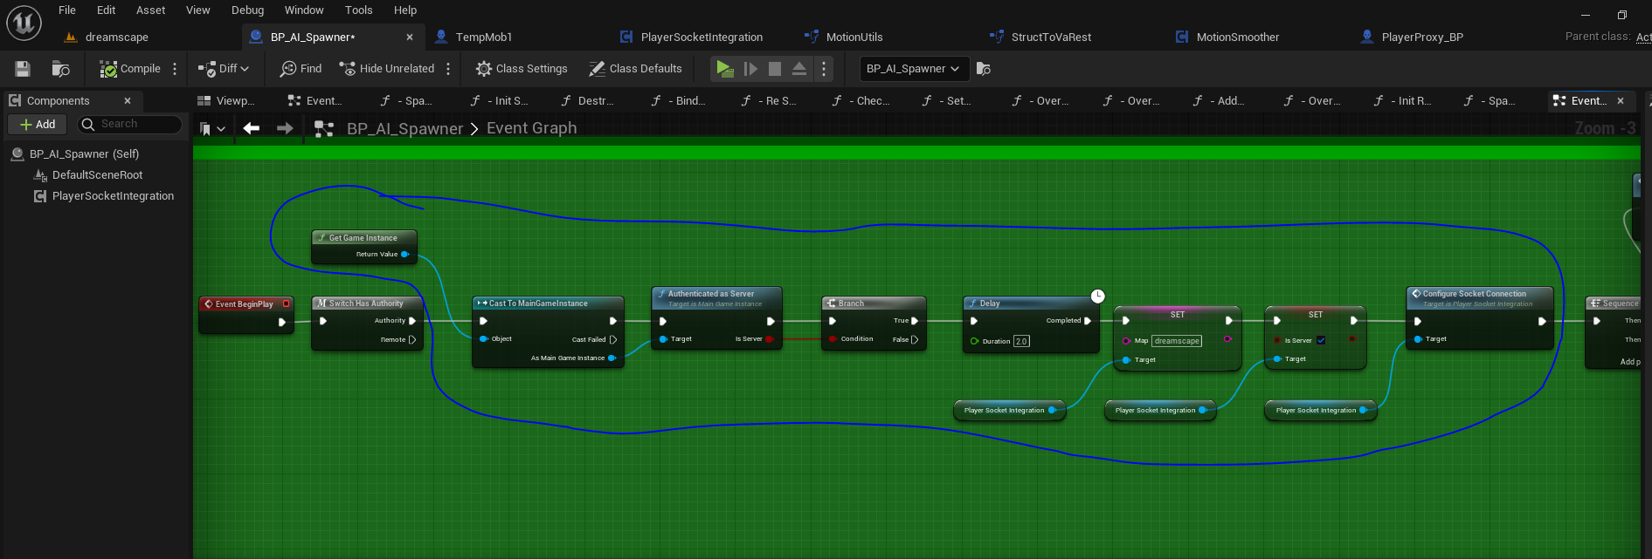The image size is (1652, 559).
Task: Edit Map value dreamscape in SET node
Action: (x=1177, y=341)
